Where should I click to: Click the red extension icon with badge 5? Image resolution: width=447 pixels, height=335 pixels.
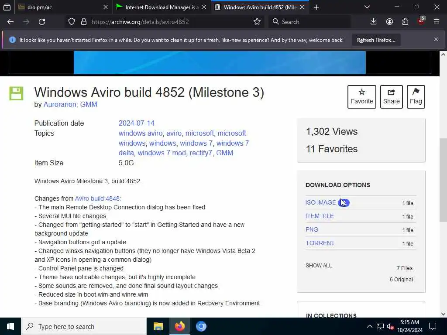click(x=421, y=21)
